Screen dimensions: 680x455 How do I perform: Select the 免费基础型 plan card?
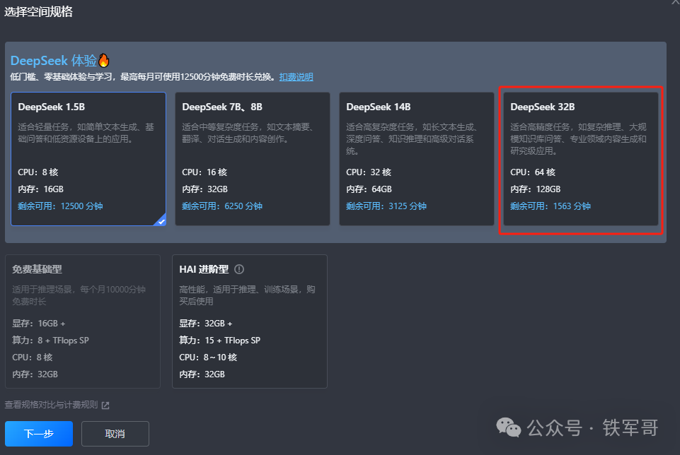pyautogui.click(x=83, y=321)
